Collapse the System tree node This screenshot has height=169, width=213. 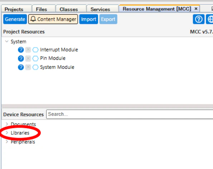coord(7,41)
